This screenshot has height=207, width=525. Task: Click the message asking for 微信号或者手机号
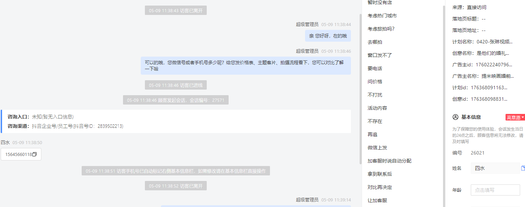(246, 66)
